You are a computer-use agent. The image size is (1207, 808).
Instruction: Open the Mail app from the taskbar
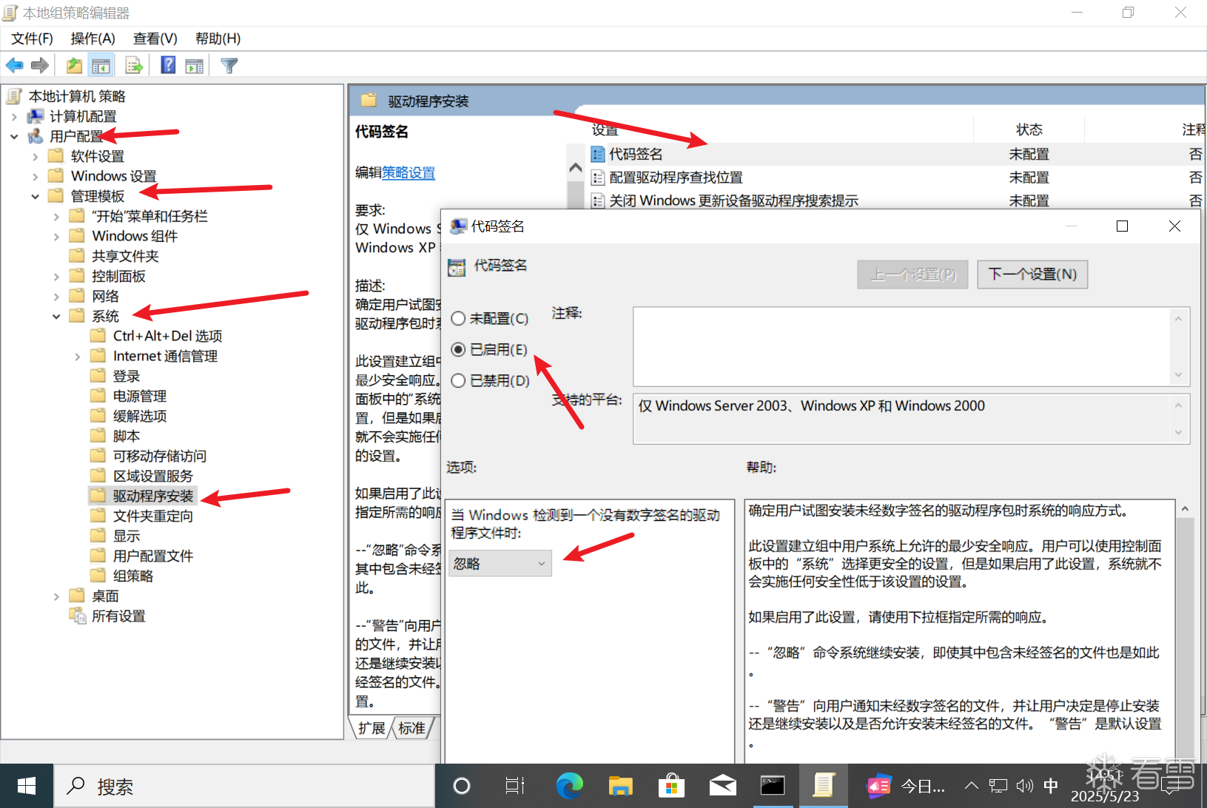(x=722, y=786)
